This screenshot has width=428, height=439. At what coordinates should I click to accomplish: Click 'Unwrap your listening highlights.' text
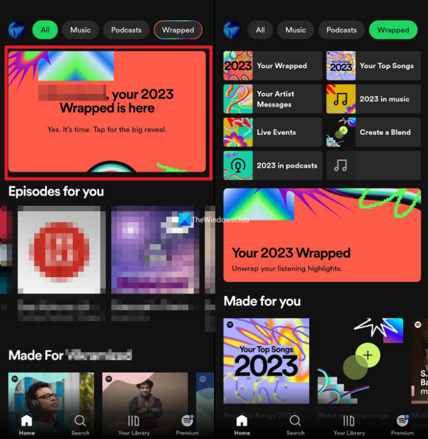coord(287,268)
